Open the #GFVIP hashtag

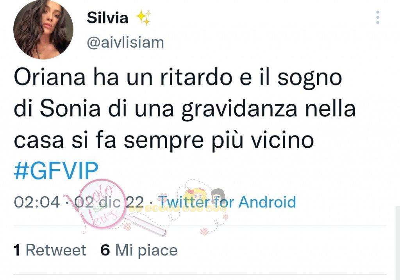[56, 170]
